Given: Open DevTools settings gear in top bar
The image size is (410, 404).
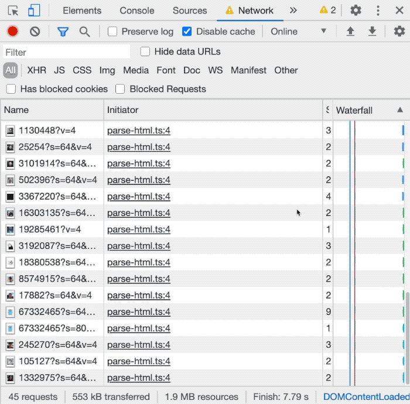Looking at the screenshot, I should point(355,11).
